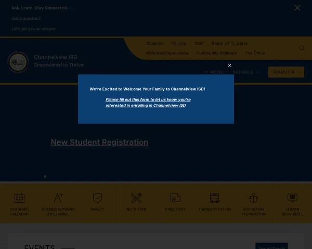Viewport: 312px width, 249px height.
Task: Open Community Billboard link
Action: tap(217, 53)
